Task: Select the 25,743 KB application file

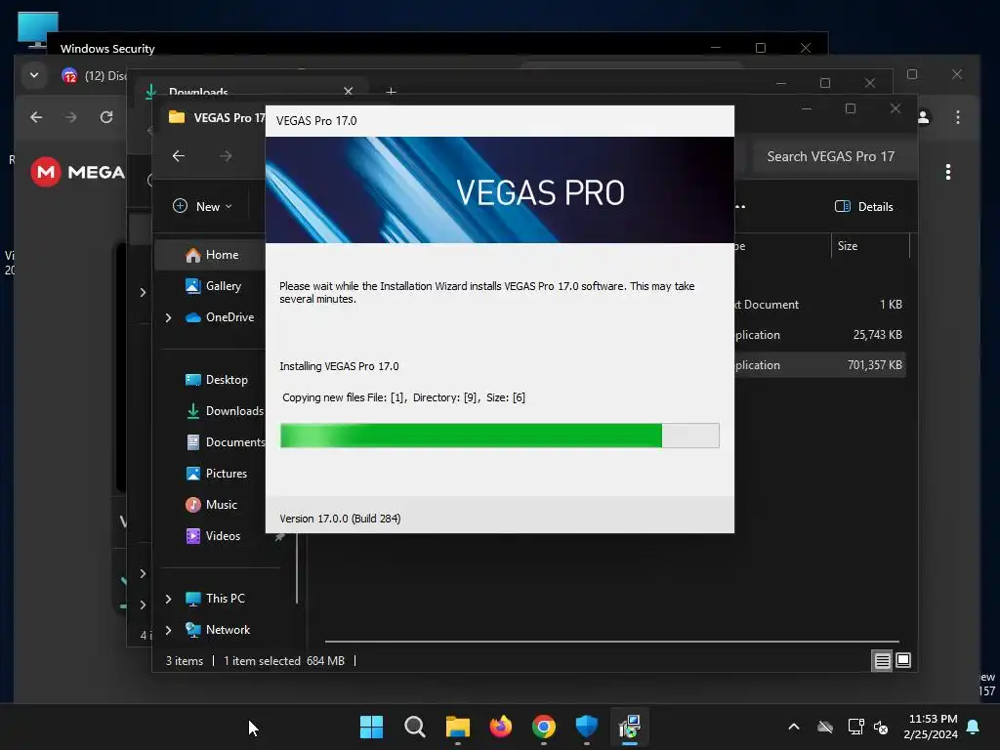Action: click(x=819, y=334)
